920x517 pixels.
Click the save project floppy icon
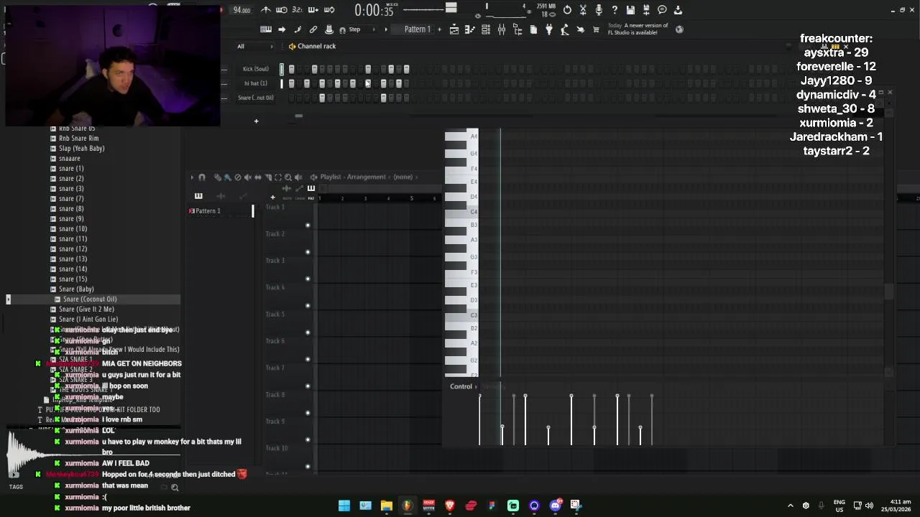pyautogui.click(x=630, y=10)
